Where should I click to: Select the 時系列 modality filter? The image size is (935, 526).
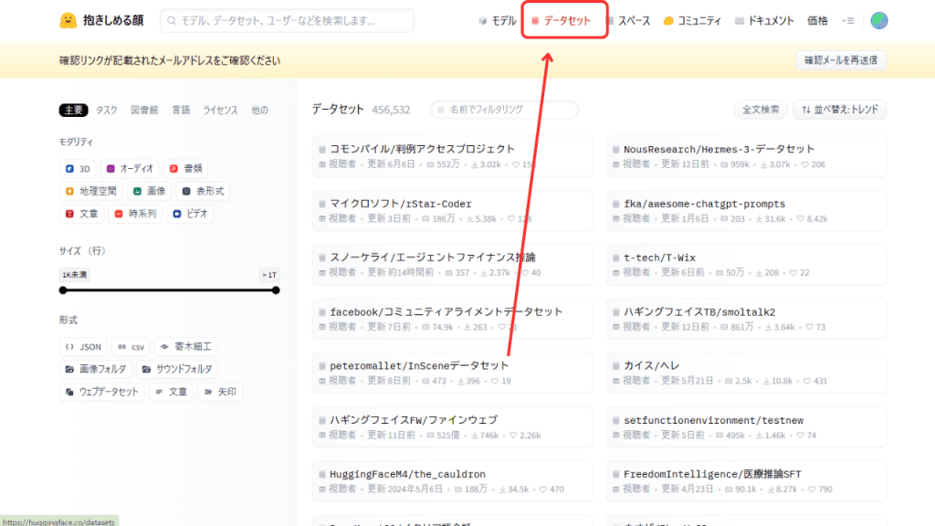click(135, 214)
